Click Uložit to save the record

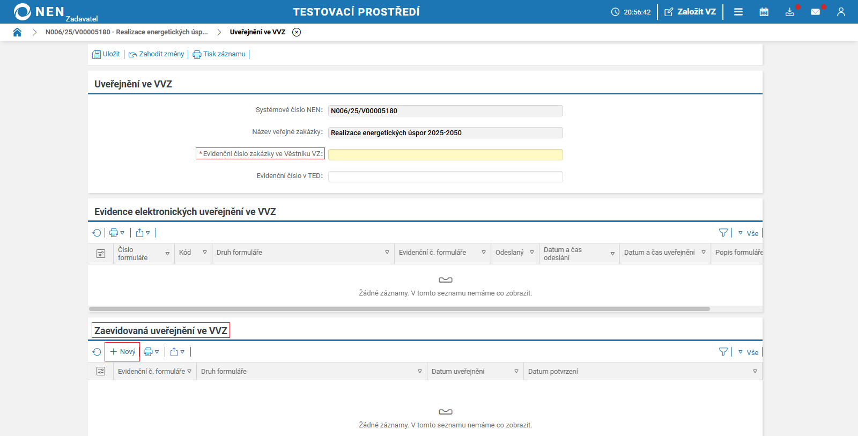(x=106, y=54)
